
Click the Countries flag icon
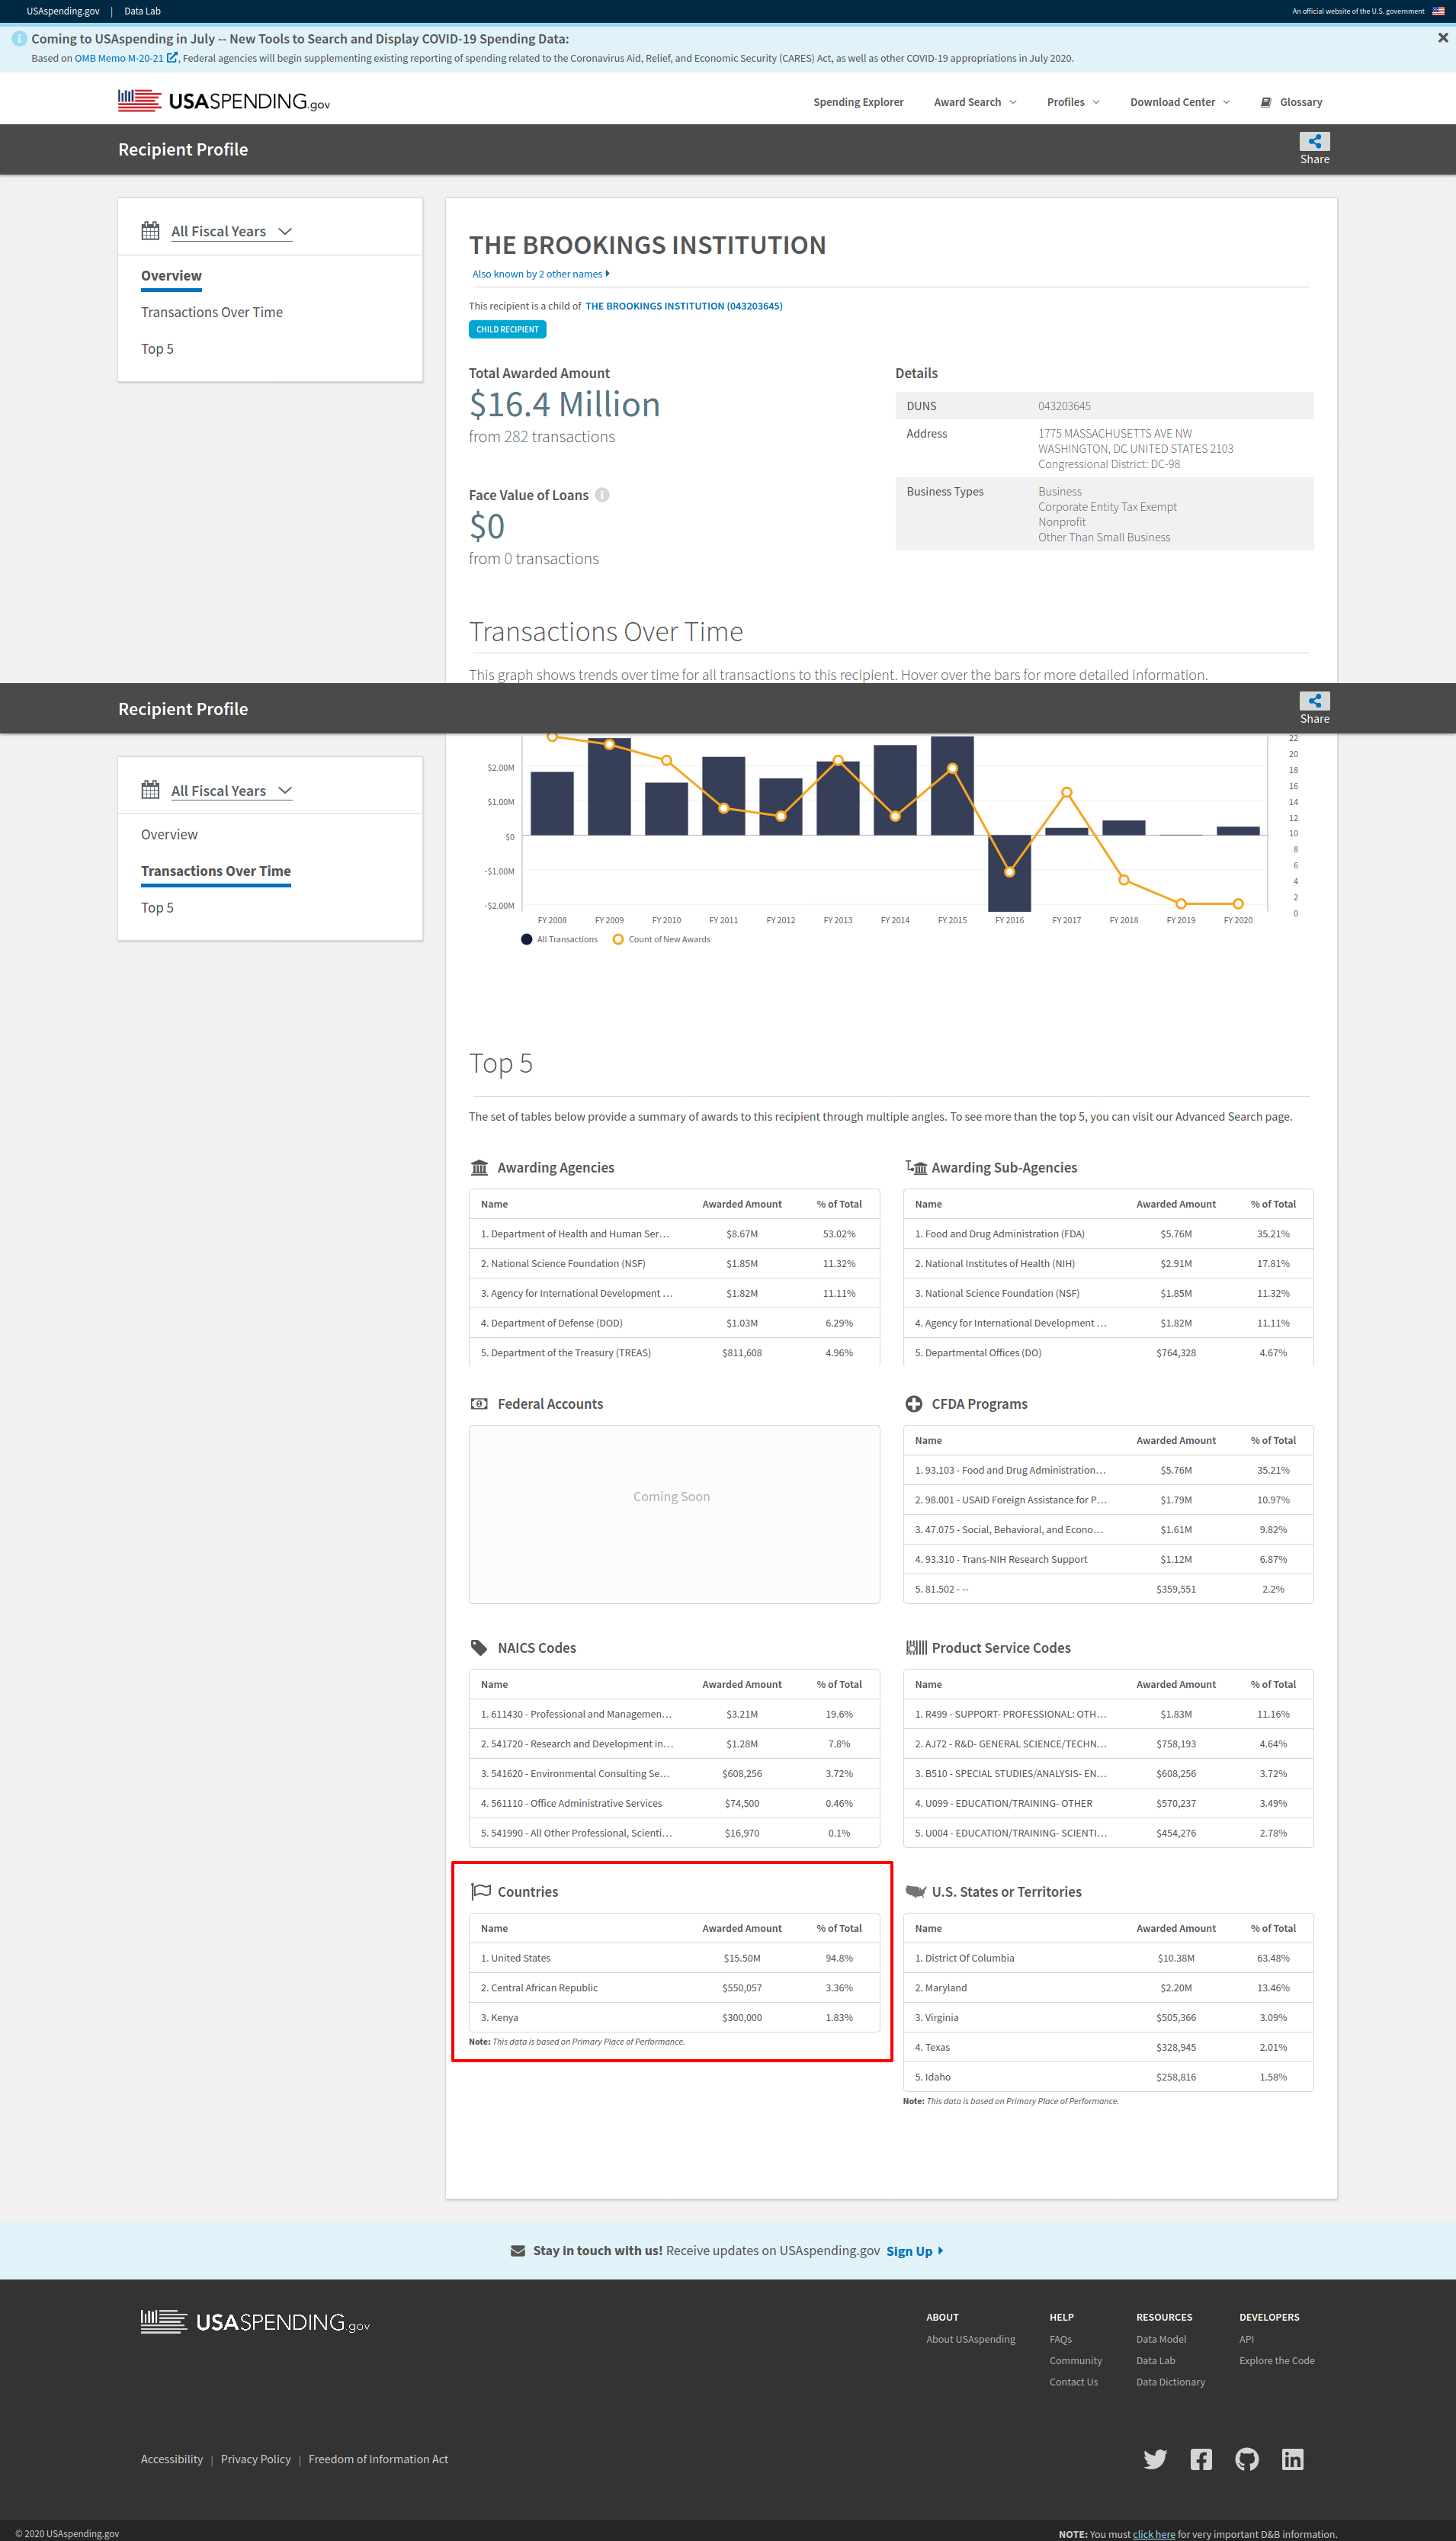point(481,1891)
